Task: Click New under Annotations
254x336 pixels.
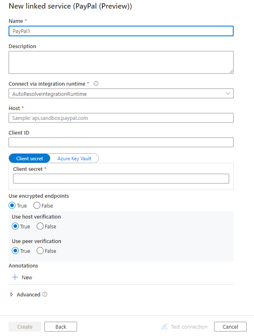Action: tap(25, 277)
